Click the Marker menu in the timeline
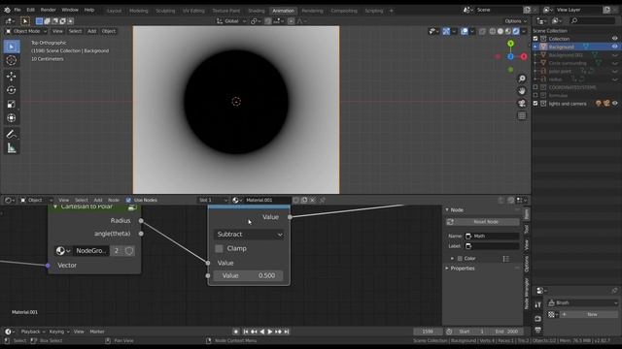The height and width of the screenshot is (349, 622). [x=97, y=332]
